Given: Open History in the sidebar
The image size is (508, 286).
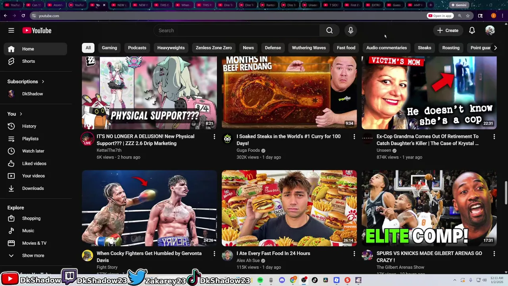Looking at the screenshot, I should point(36,126).
